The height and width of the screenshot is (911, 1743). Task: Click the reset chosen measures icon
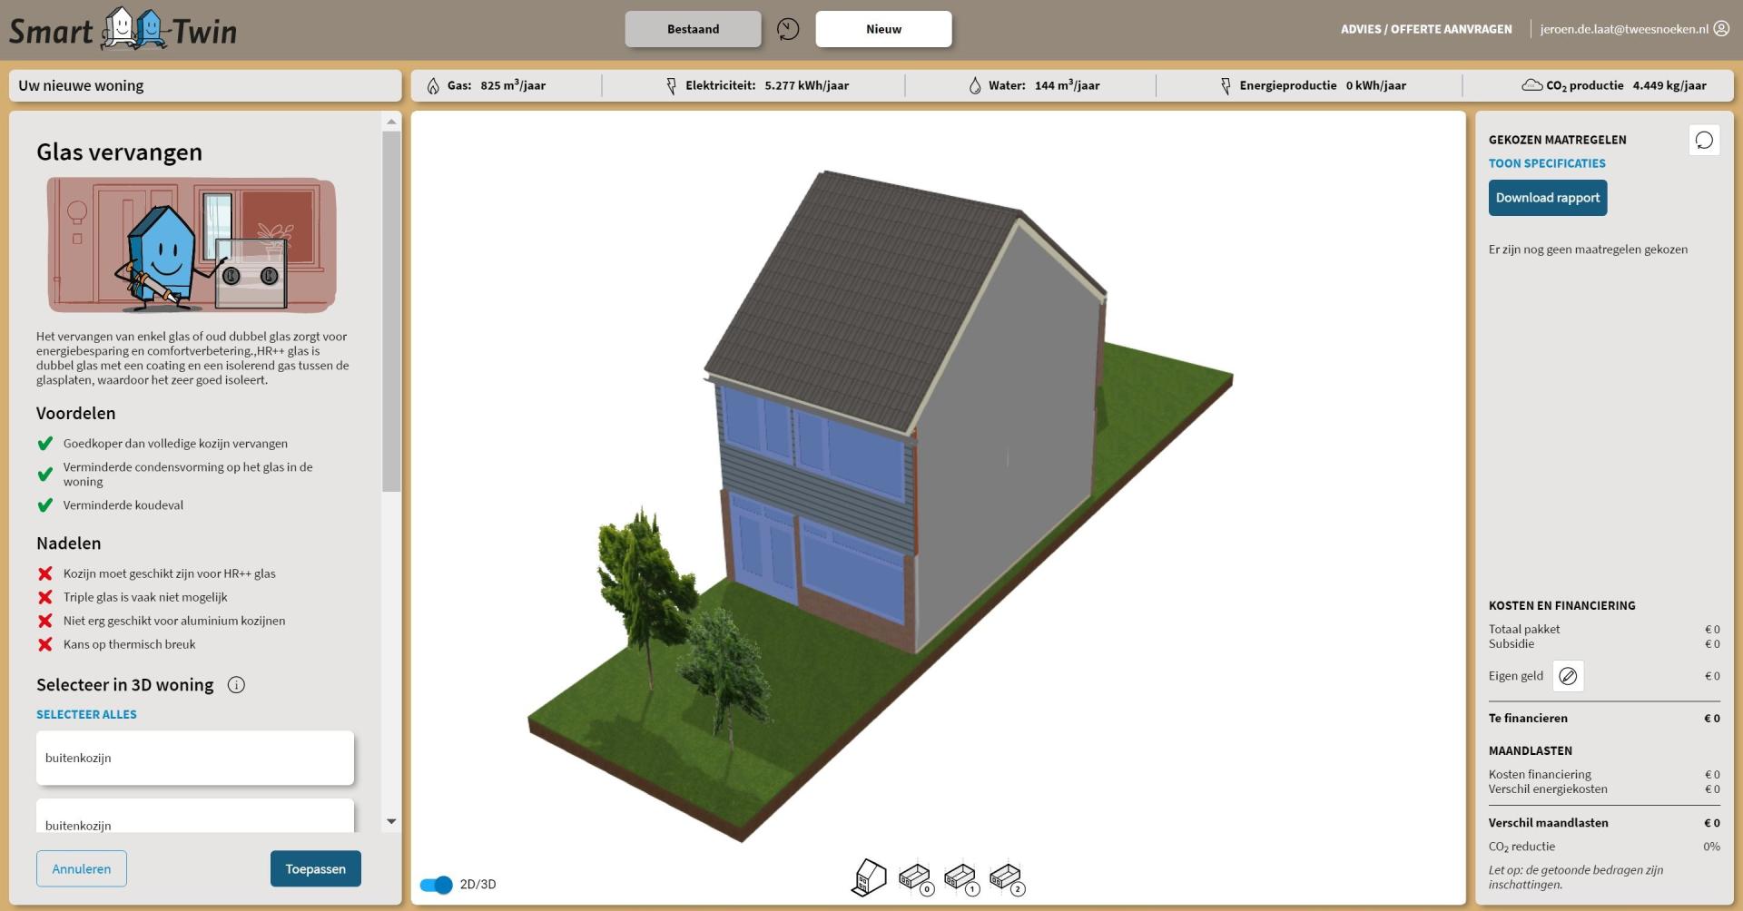coord(1704,140)
